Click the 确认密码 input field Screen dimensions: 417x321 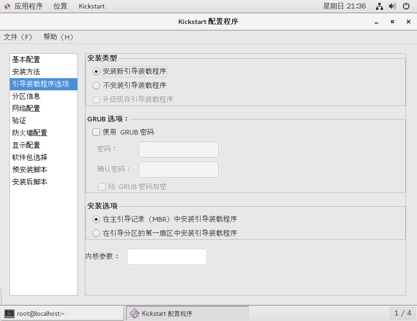[x=179, y=169]
